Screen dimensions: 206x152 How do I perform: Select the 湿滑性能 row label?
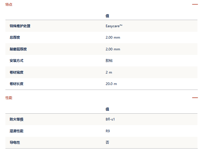(17, 131)
